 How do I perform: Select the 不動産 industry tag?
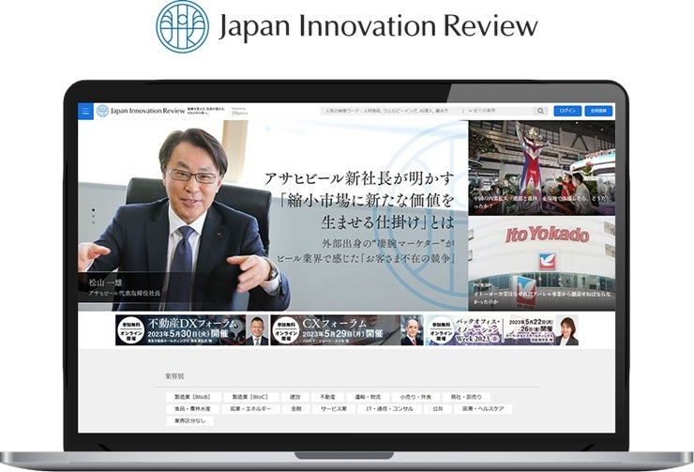coord(327,397)
